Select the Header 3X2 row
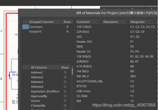Screen dimensions: 158x110 117,42
